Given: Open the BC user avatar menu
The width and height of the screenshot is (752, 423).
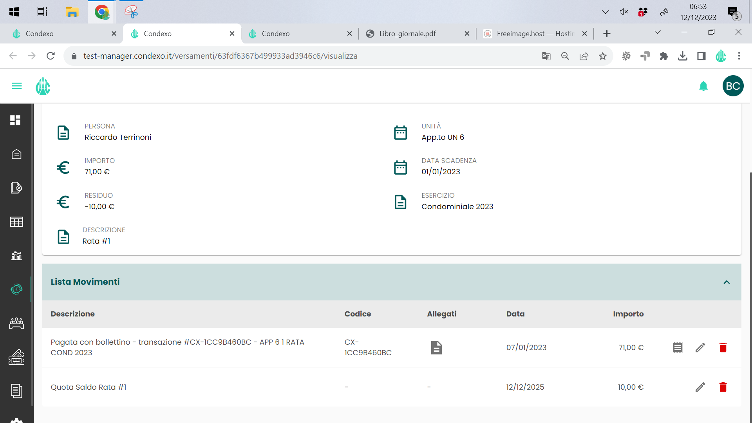Looking at the screenshot, I should [733, 86].
